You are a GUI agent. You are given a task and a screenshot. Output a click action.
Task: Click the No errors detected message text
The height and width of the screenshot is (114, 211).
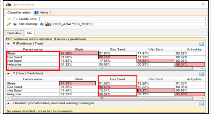(x=40, y=111)
